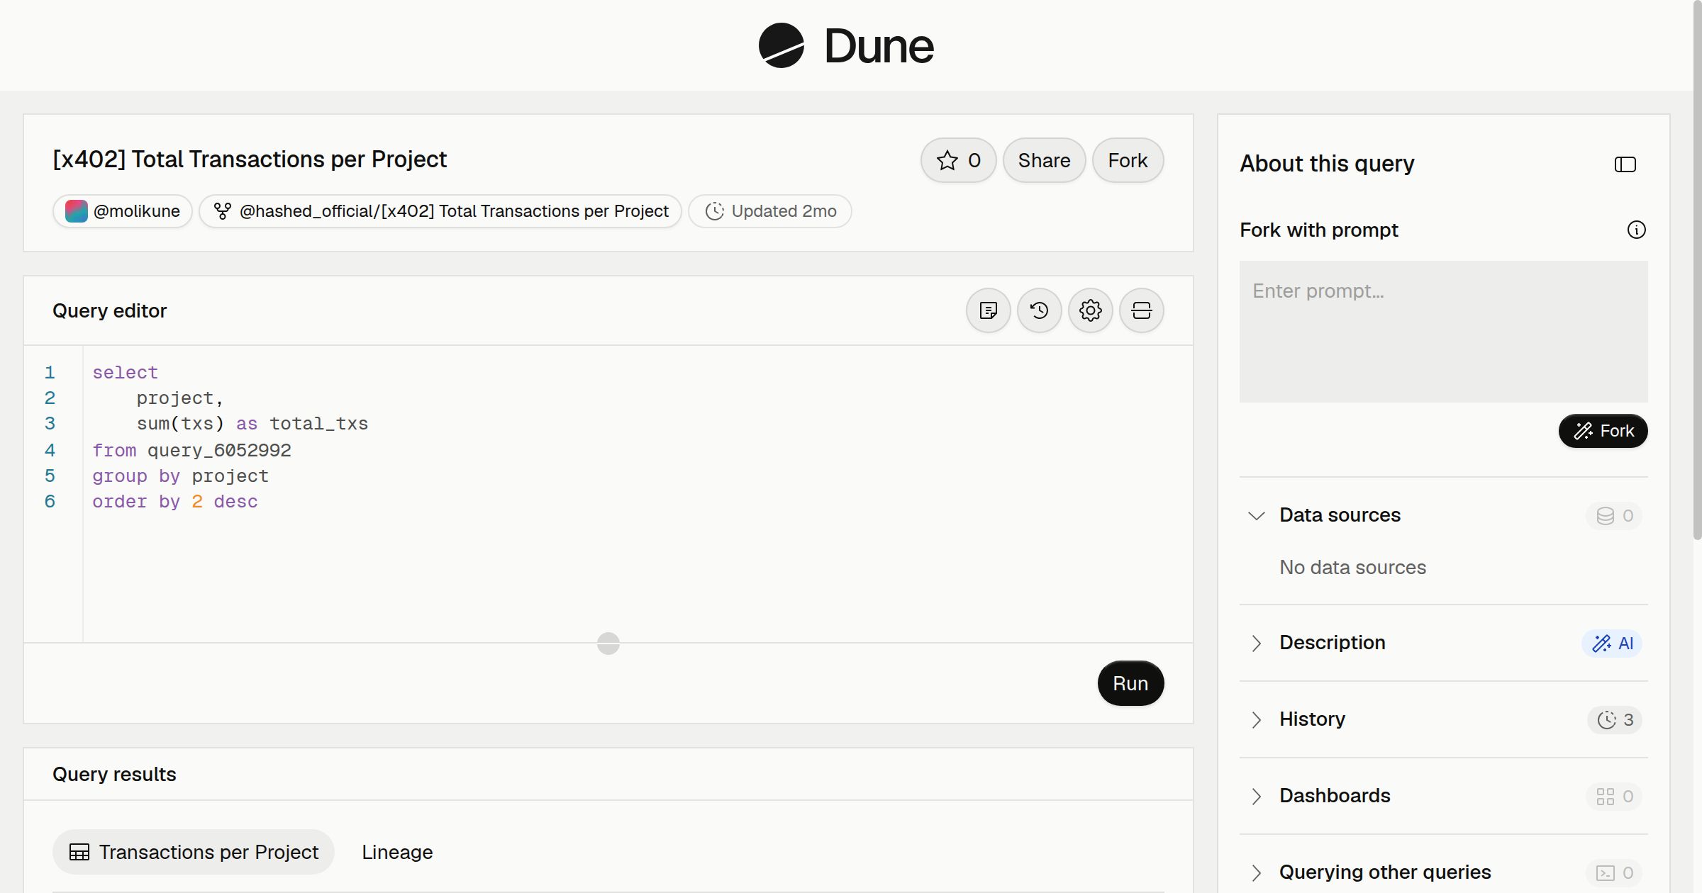Toggle the editor layout collapse icon
Image resolution: width=1702 pixels, height=893 pixels.
tap(1142, 310)
